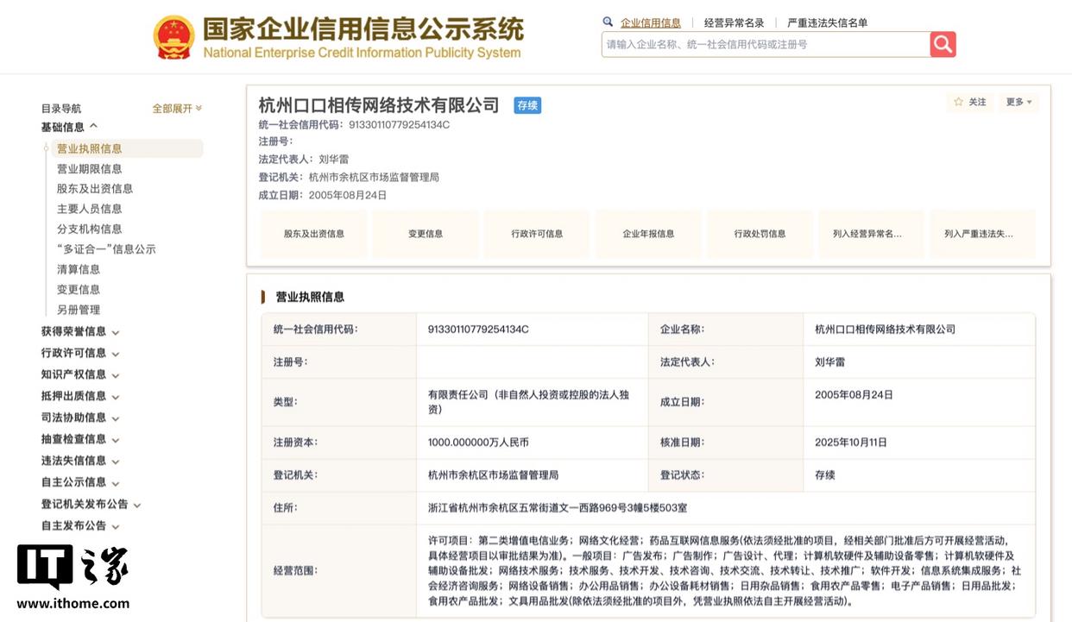The image size is (1072, 622).
Task: Collapse the 基础信息 section
Action: 70,128
